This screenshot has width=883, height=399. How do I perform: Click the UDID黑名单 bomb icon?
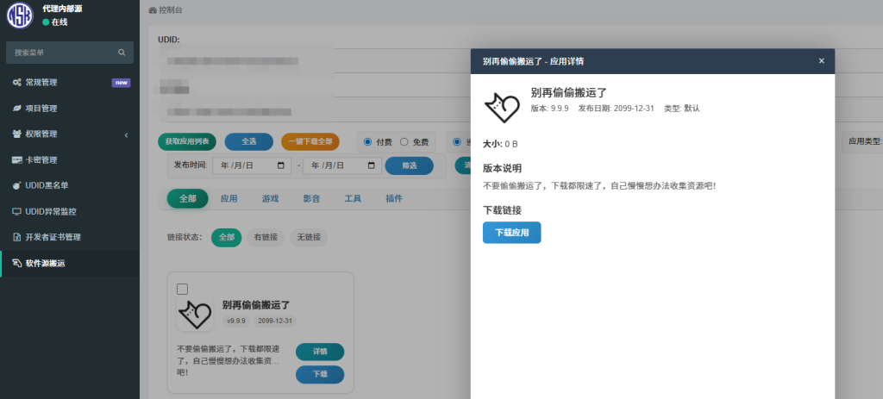tap(17, 186)
